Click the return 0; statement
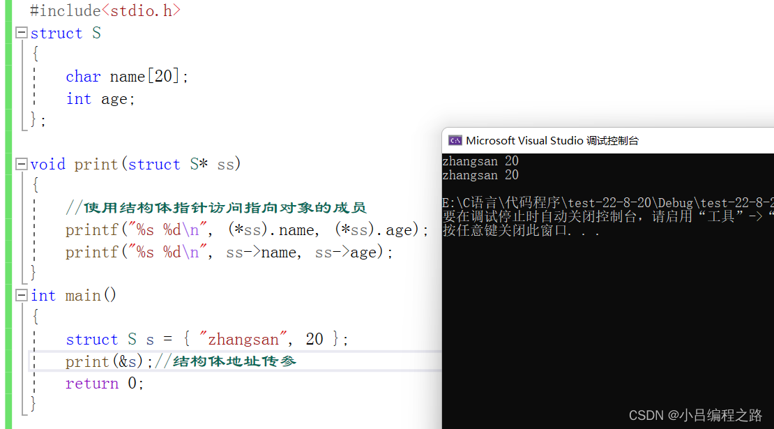The width and height of the screenshot is (774, 429). click(105, 384)
